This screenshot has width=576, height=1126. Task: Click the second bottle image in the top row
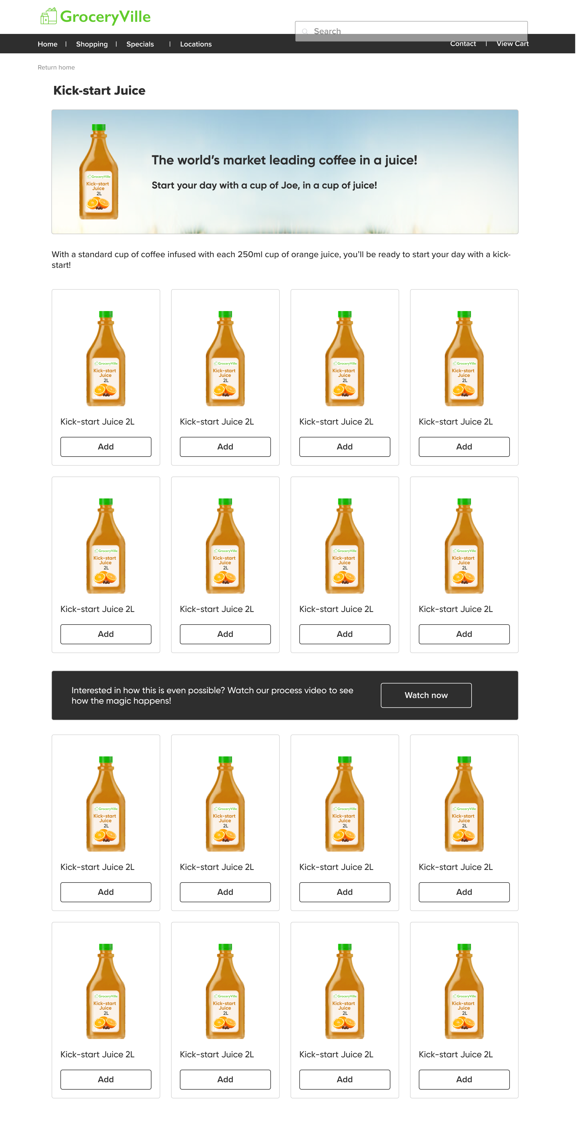pos(225,358)
